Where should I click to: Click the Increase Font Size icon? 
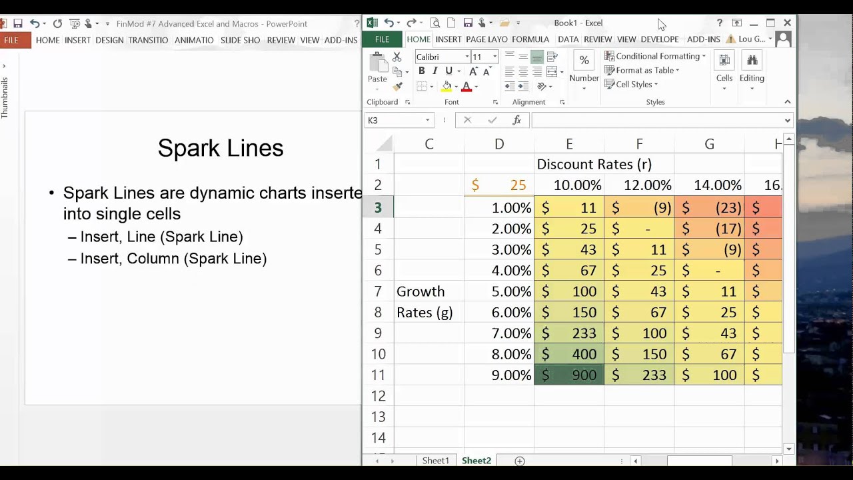tap(473, 72)
